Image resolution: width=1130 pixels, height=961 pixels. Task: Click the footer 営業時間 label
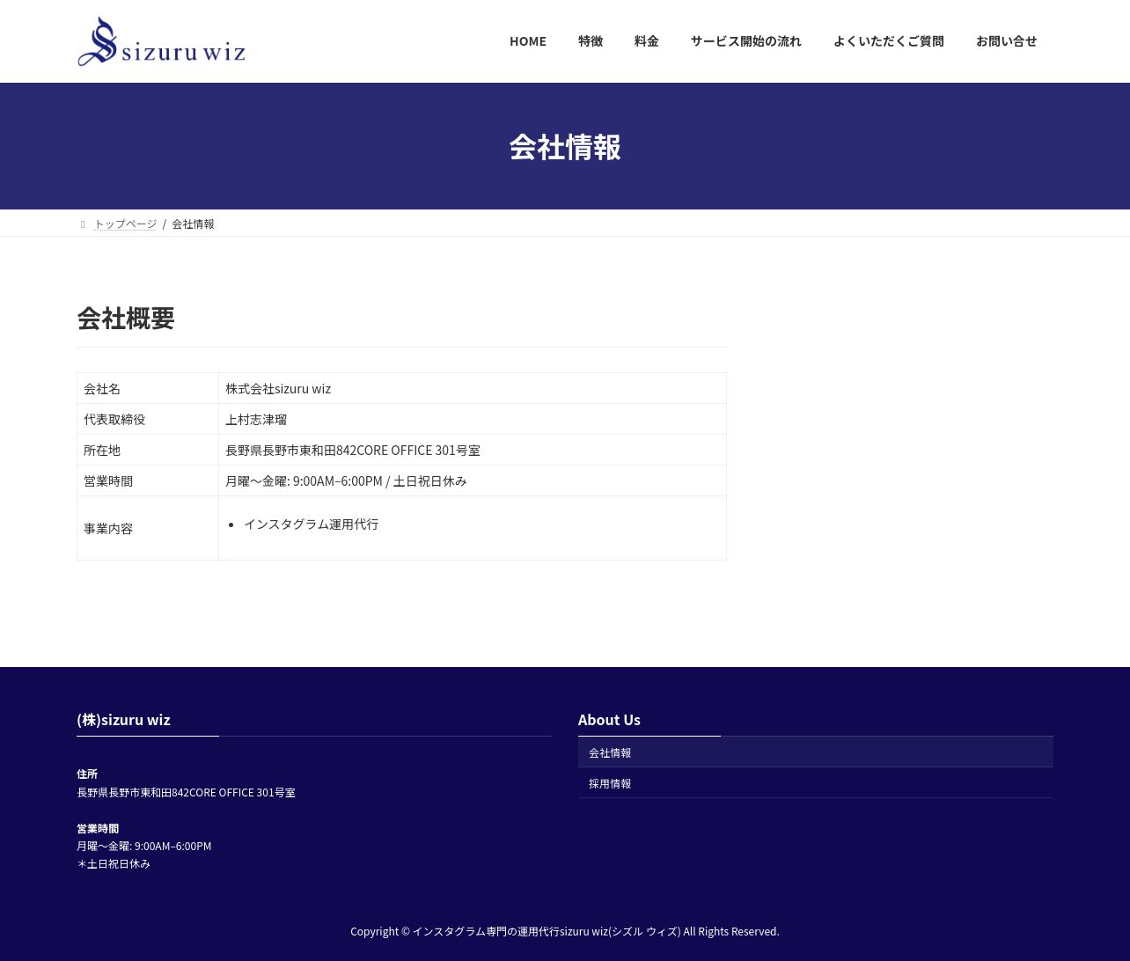point(98,829)
